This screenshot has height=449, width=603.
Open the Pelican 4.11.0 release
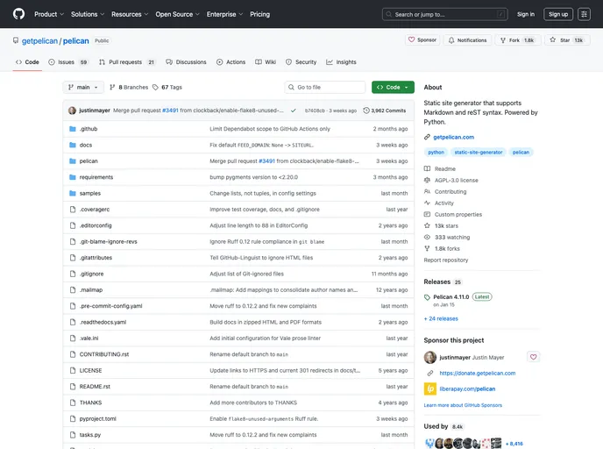tap(451, 297)
